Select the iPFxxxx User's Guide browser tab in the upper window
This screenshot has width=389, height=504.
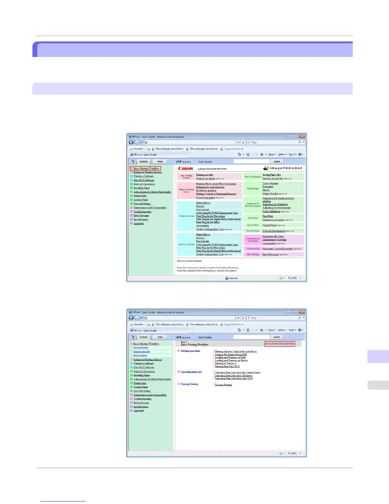(x=159, y=155)
